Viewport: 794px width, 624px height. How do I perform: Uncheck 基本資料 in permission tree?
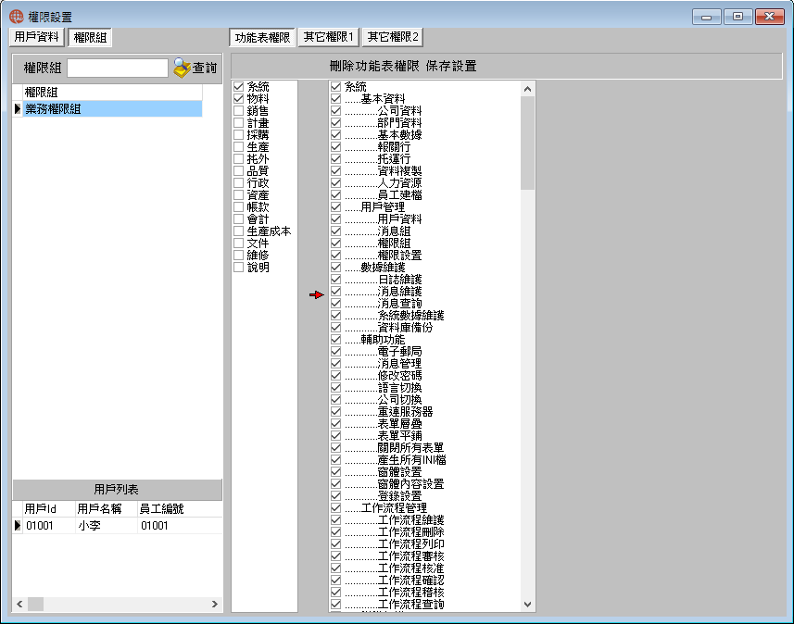click(x=335, y=98)
